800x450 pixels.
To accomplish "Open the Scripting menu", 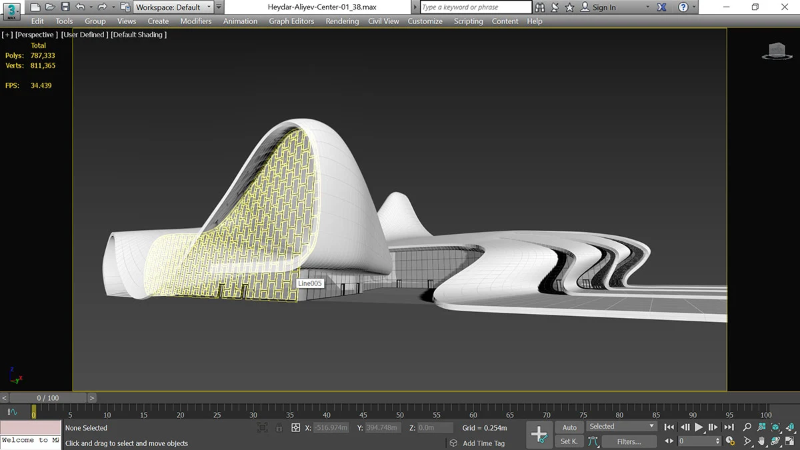I will click(x=469, y=21).
